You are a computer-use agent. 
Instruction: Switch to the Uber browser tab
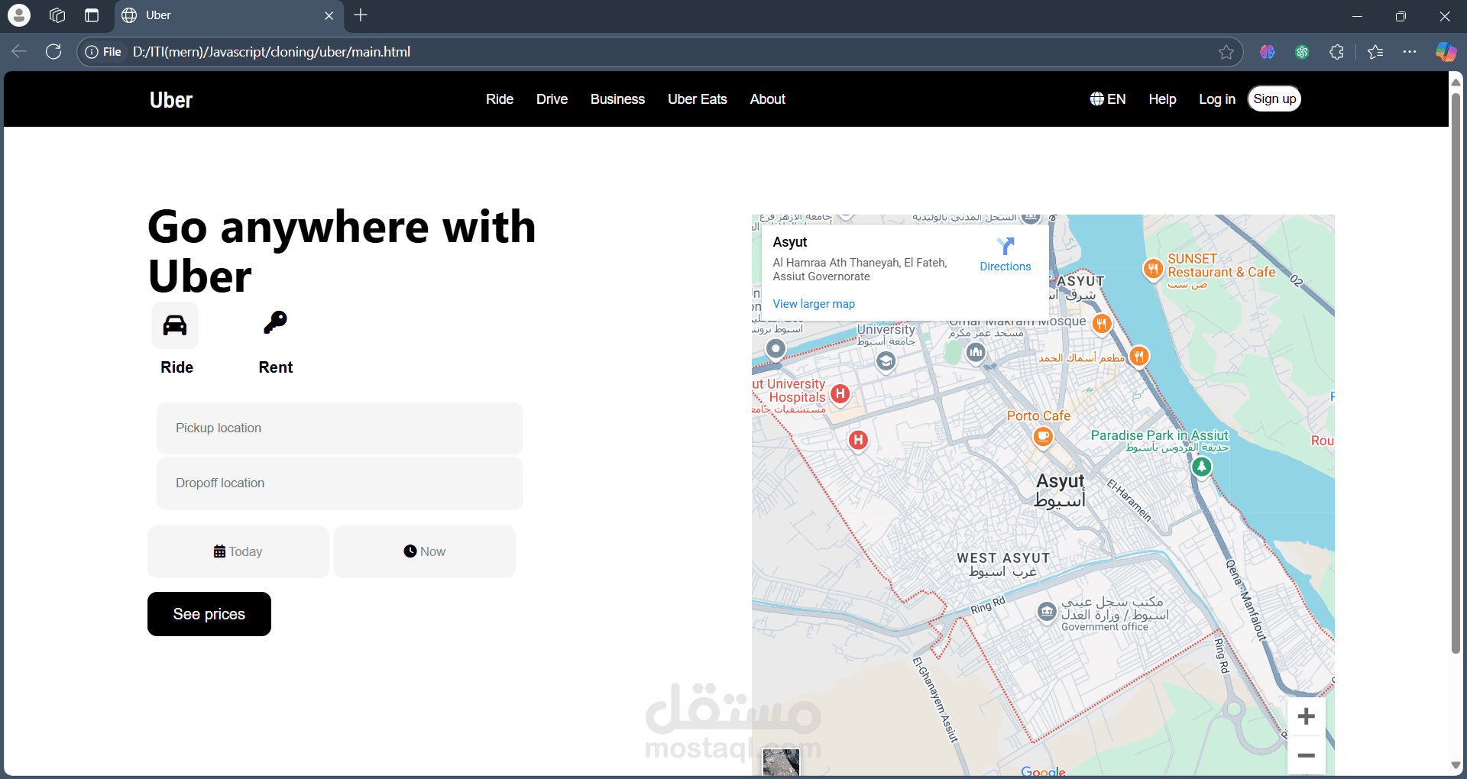point(214,15)
